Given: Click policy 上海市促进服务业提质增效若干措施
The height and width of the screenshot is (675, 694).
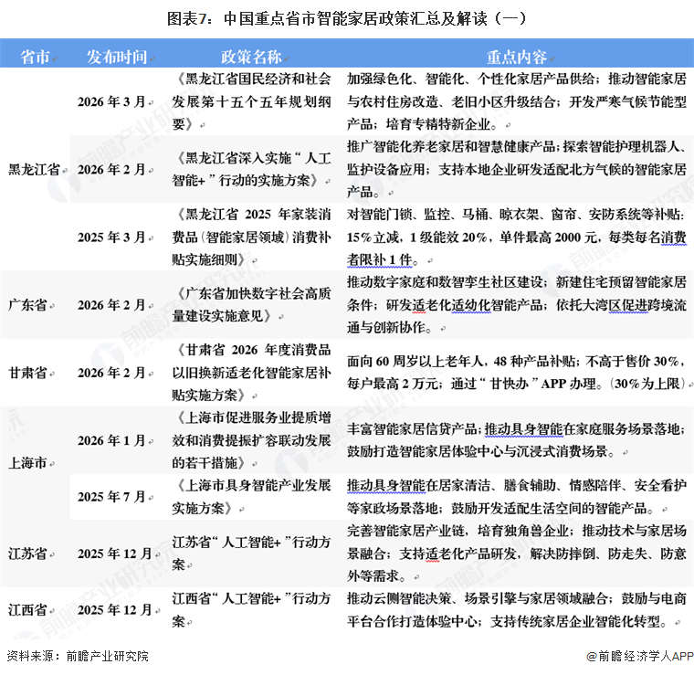Looking at the screenshot, I should (x=251, y=440).
